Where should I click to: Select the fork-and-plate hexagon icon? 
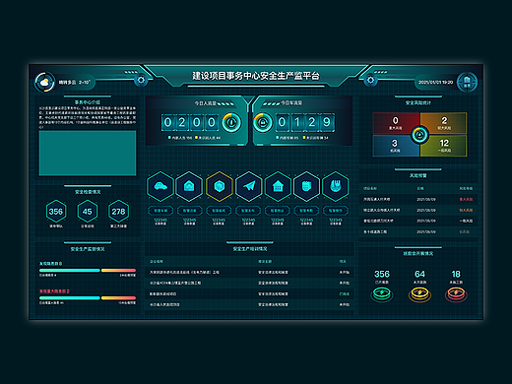(336, 186)
